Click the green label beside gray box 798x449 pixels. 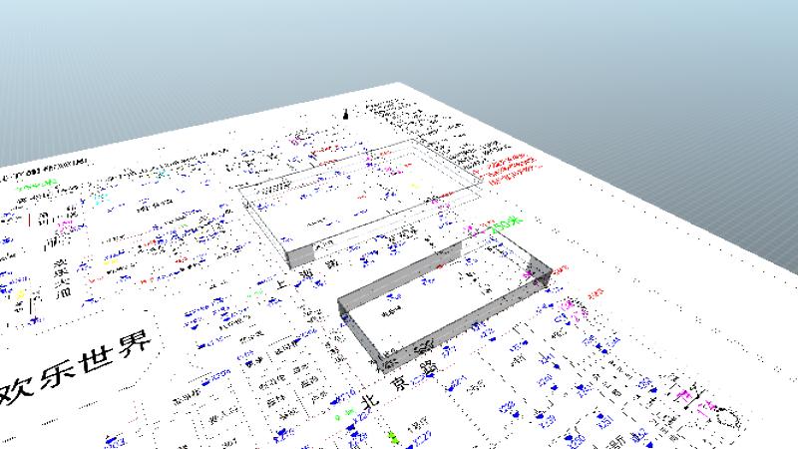[x=502, y=225]
